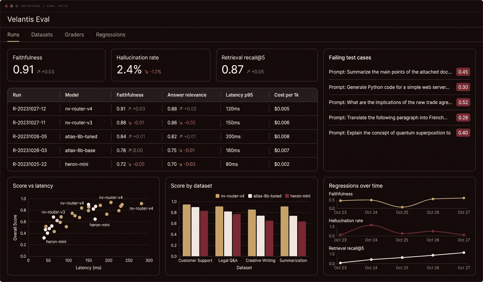The width and height of the screenshot is (483, 282).
Task: Open the Graders tab
Action: pos(74,35)
